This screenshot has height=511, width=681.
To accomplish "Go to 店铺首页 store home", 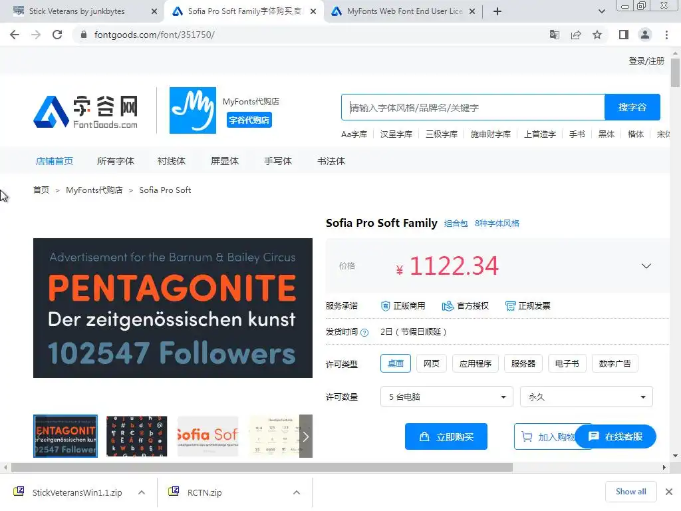I will (x=55, y=161).
